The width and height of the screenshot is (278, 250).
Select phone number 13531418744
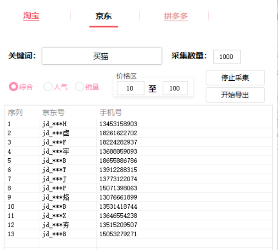click(118, 206)
